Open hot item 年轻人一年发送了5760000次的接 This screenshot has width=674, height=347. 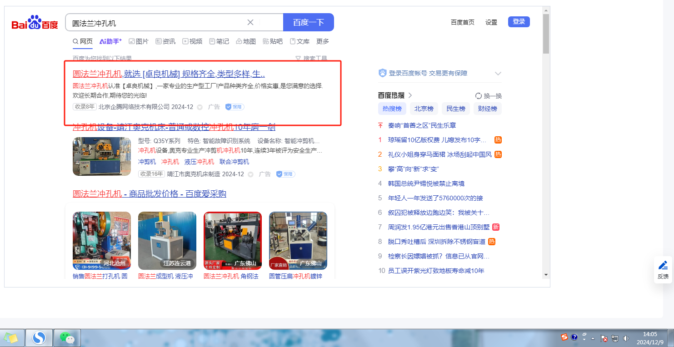[435, 198]
